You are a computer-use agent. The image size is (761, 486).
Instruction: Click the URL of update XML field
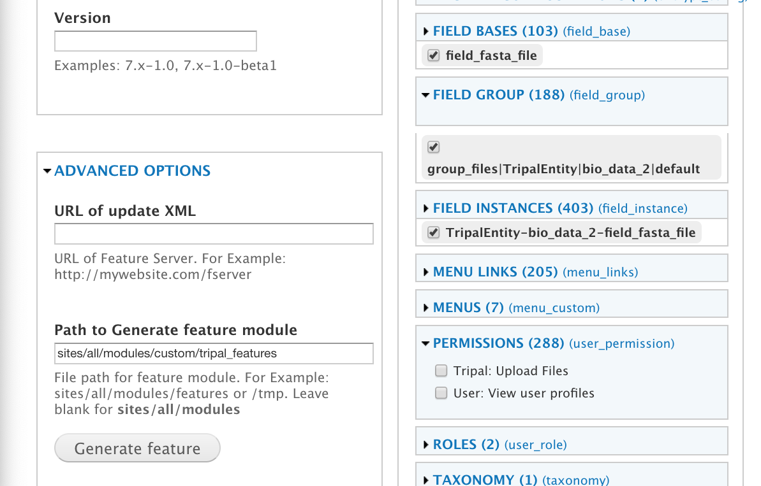tap(214, 234)
